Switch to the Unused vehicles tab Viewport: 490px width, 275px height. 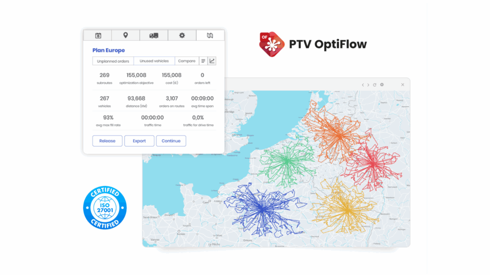point(154,61)
